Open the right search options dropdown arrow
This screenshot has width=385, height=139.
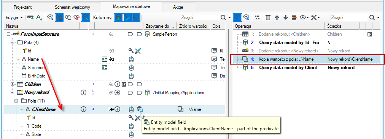coord(379,17)
